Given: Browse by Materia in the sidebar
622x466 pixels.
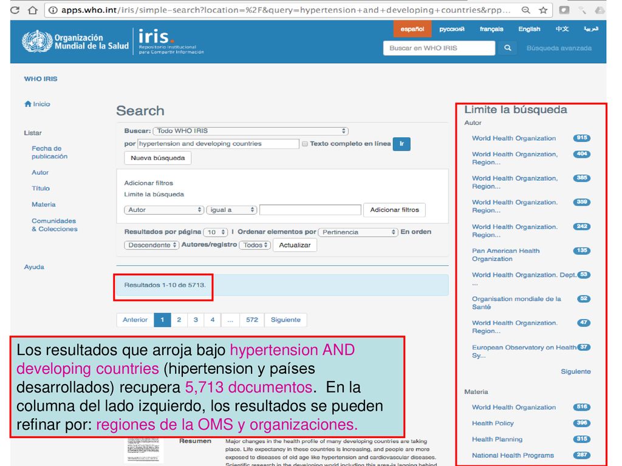Looking at the screenshot, I should point(44,204).
